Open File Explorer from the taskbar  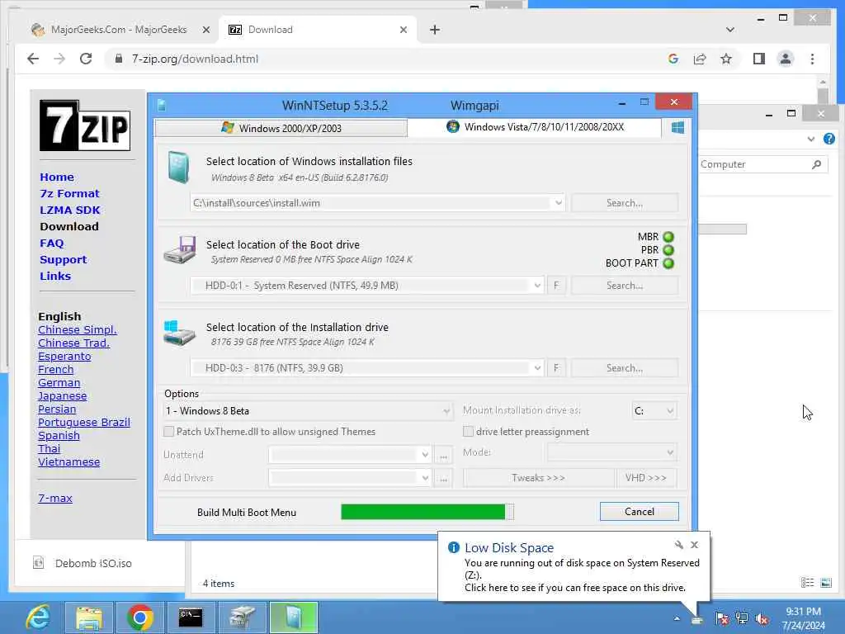point(89,617)
